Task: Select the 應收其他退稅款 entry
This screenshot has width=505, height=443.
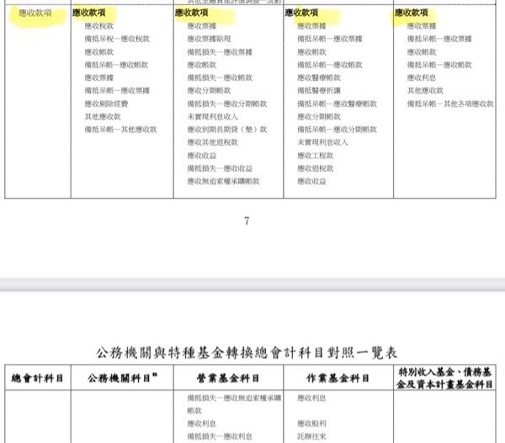Action: (x=214, y=142)
